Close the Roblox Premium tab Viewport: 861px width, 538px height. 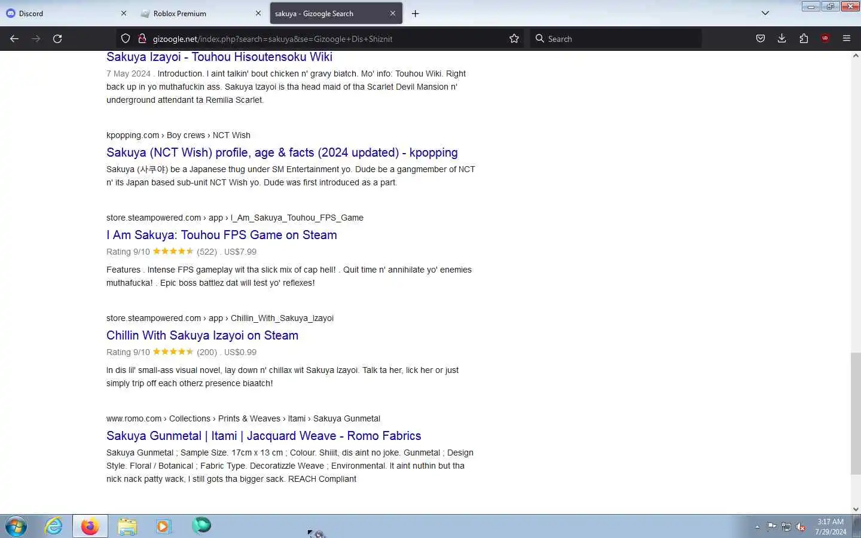click(x=258, y=13)
